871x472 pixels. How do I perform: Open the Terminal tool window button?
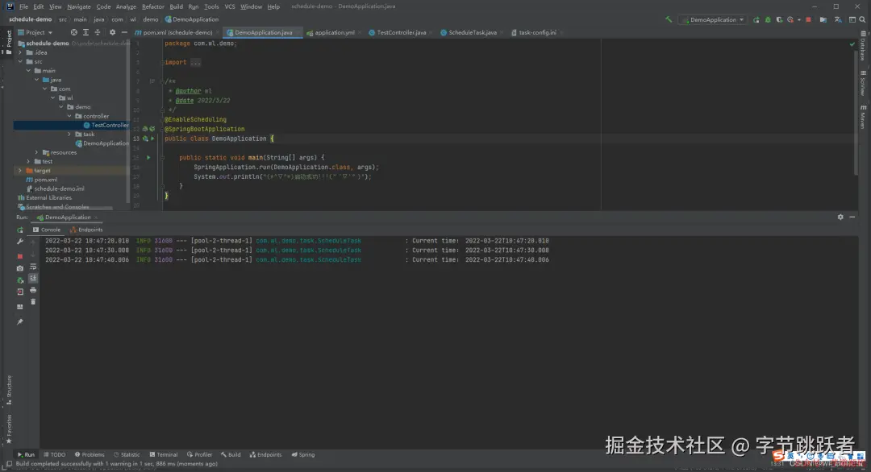point(164,454)
